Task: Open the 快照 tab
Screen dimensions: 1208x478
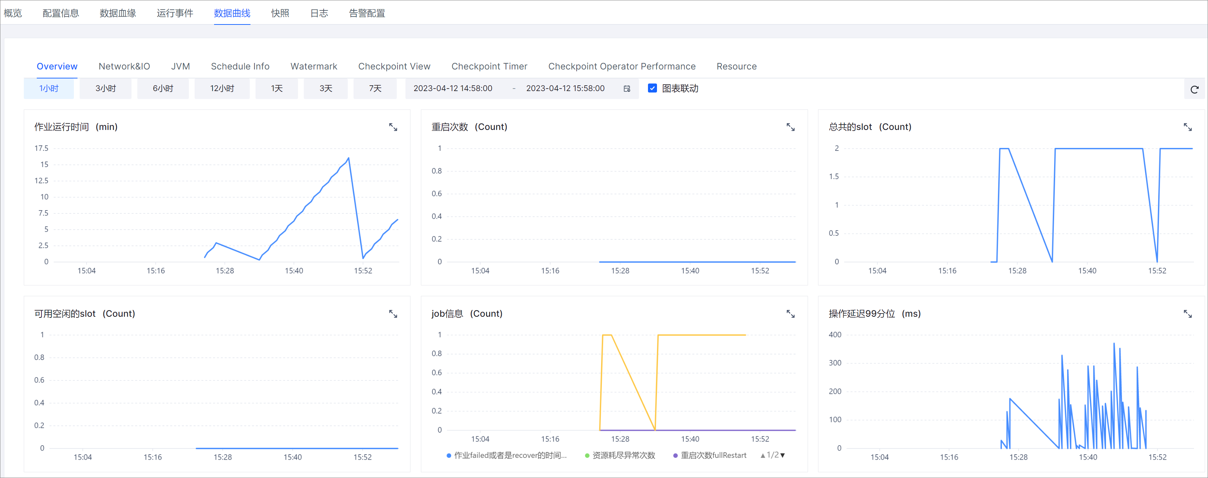Action: [280, 13]
